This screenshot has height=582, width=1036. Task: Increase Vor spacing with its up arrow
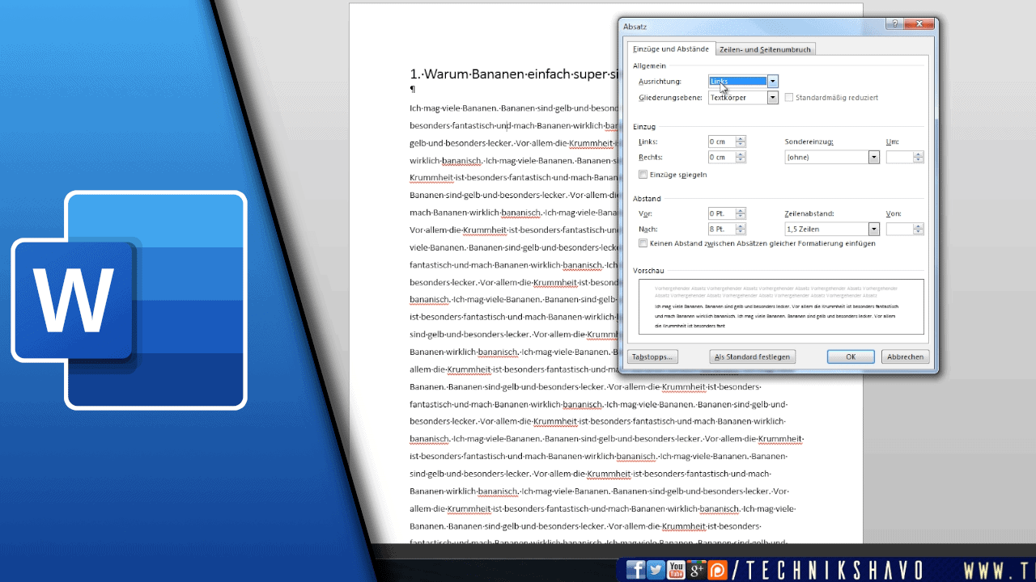tap(741, 211)
